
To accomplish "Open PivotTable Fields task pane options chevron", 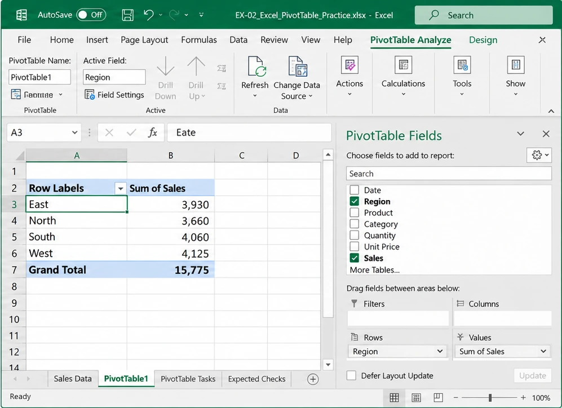I will click(x=520, y=134).
